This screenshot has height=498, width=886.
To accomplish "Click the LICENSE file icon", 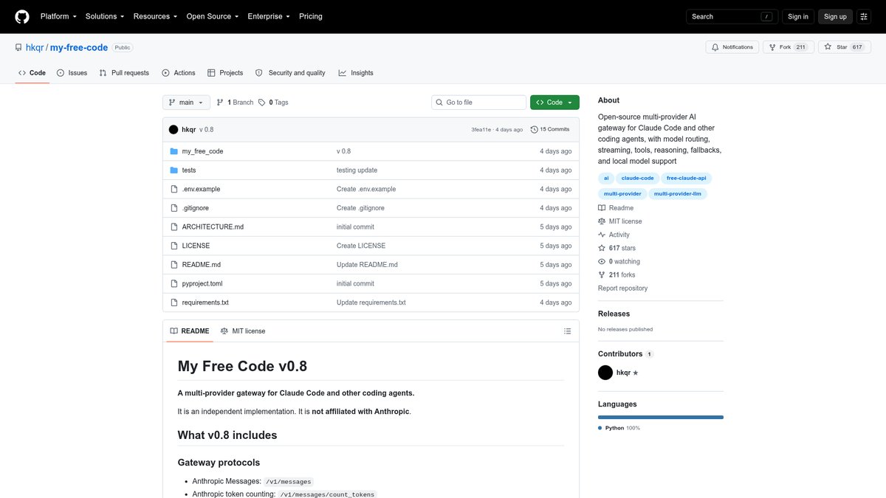I will coord(174,246).
